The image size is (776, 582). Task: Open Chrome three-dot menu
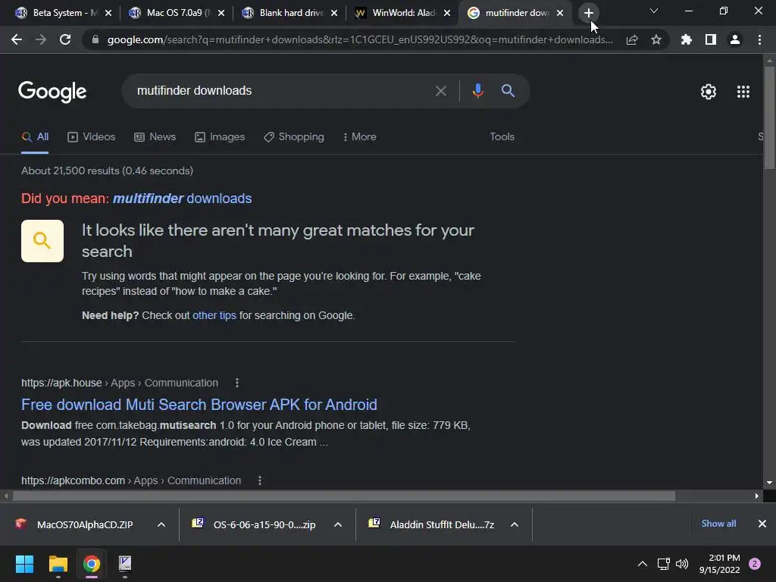(759, 39)
